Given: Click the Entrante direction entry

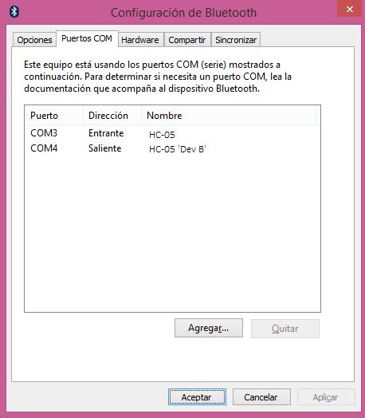Looking at the screenshot, I should [x=106, y=133].
